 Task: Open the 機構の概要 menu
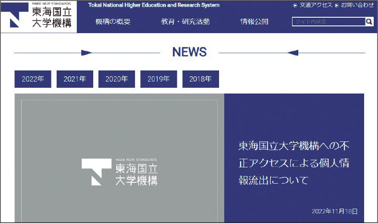(113, 22)
